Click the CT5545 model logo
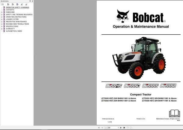 point(114,86)
